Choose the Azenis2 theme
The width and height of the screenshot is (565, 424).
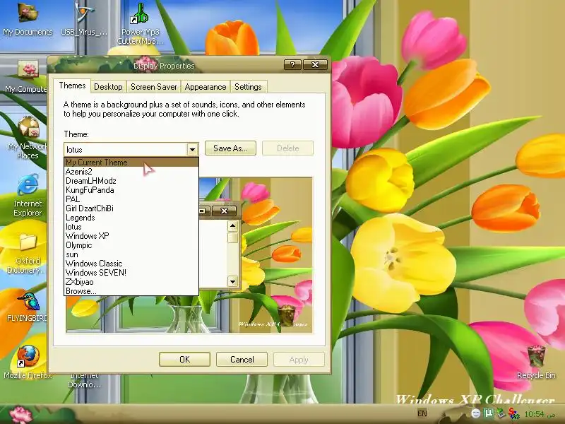tap(131, 172)
